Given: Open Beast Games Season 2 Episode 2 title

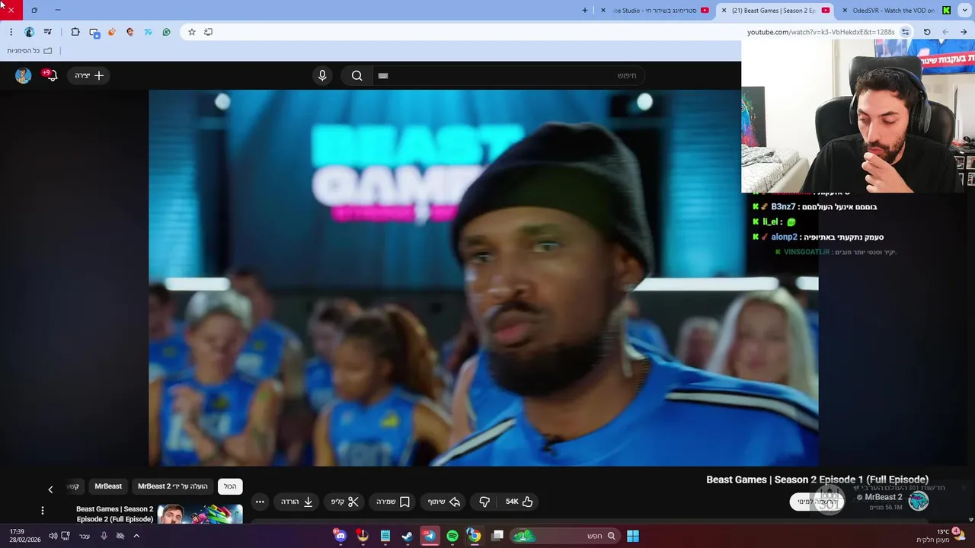Looking at the screenshot, I should (x=115, y=514).
